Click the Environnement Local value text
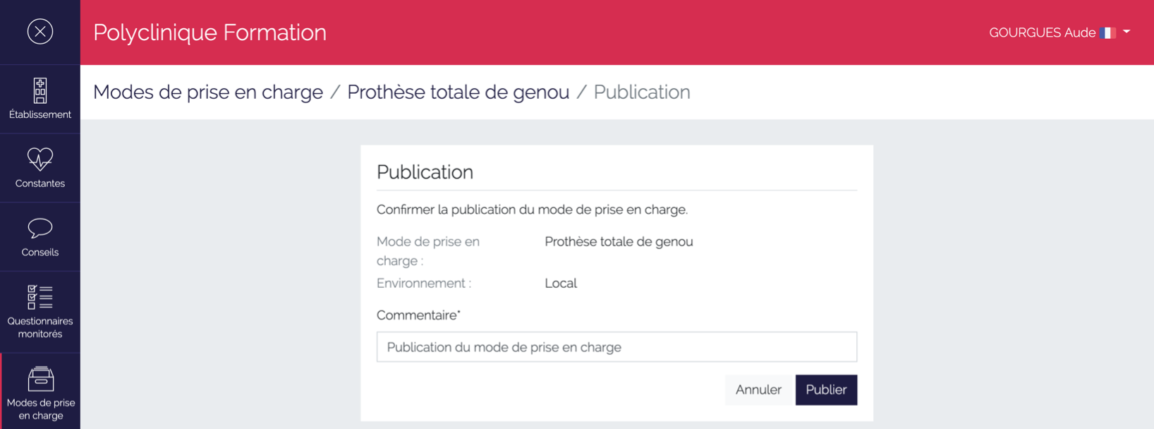The width and height of the screenshot is (1154, 429). pos(561,283)
